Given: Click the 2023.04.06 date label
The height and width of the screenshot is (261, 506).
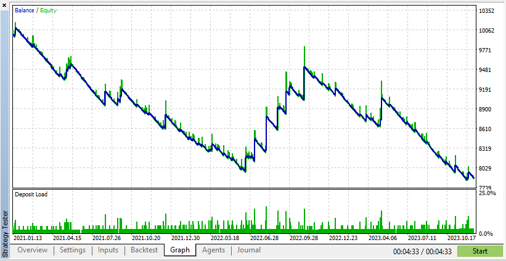Looking at the screenshot, I should click(x=382, y=238).
